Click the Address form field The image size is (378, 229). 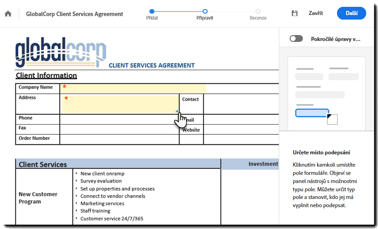[x=120, y=104]
